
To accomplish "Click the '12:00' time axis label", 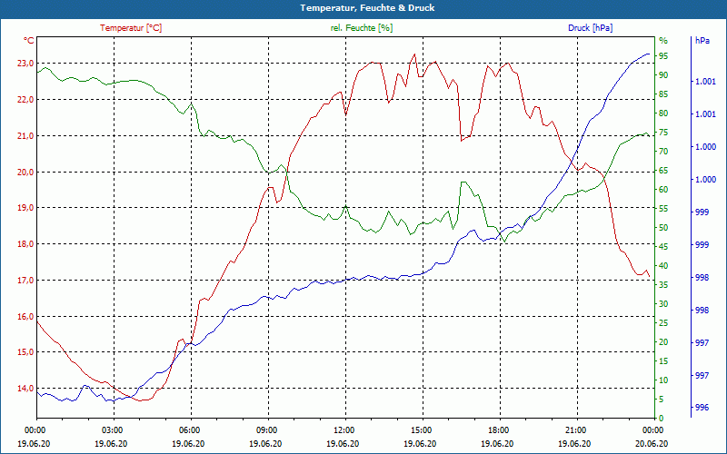I will click(343, 430).
